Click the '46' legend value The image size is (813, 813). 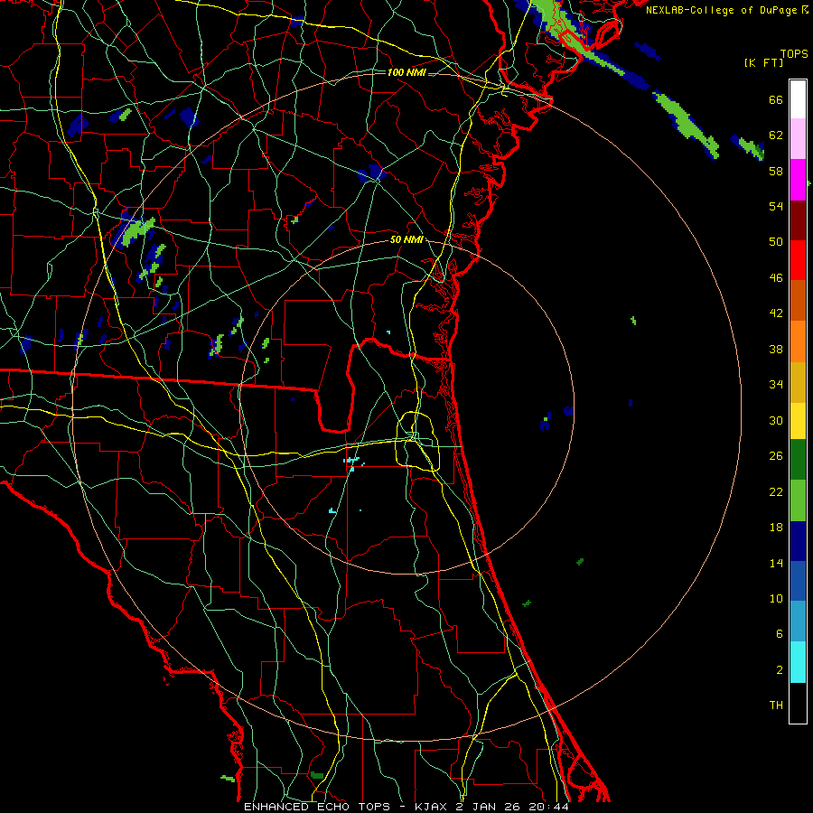pyautogui.click(x=776, y=277)
